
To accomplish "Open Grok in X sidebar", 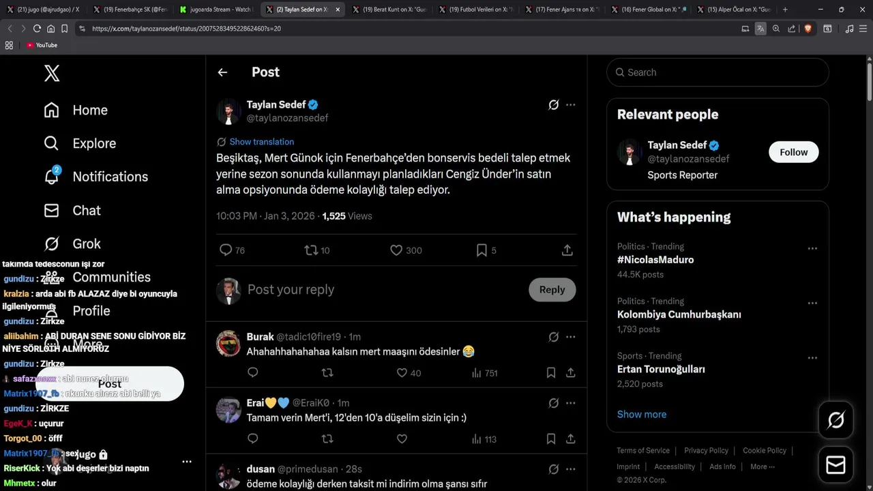I will (72, 244).
